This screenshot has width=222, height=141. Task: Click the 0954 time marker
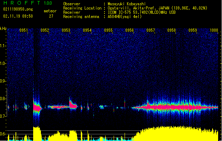[x=87, y=30]
